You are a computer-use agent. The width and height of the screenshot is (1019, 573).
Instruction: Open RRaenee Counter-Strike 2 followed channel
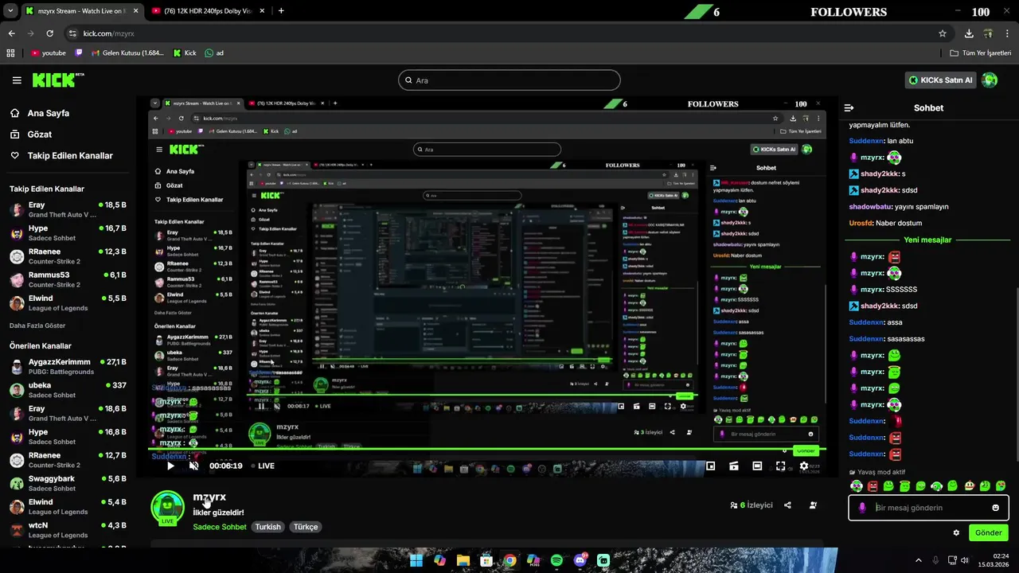[67, 256]
